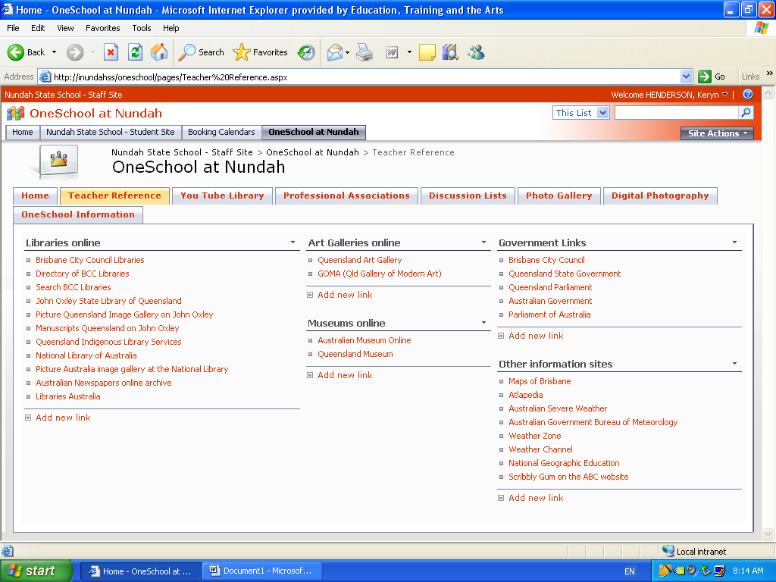Open the Edit menu
The height and width of the screenshot is (582, 776).
coord(38,28)
